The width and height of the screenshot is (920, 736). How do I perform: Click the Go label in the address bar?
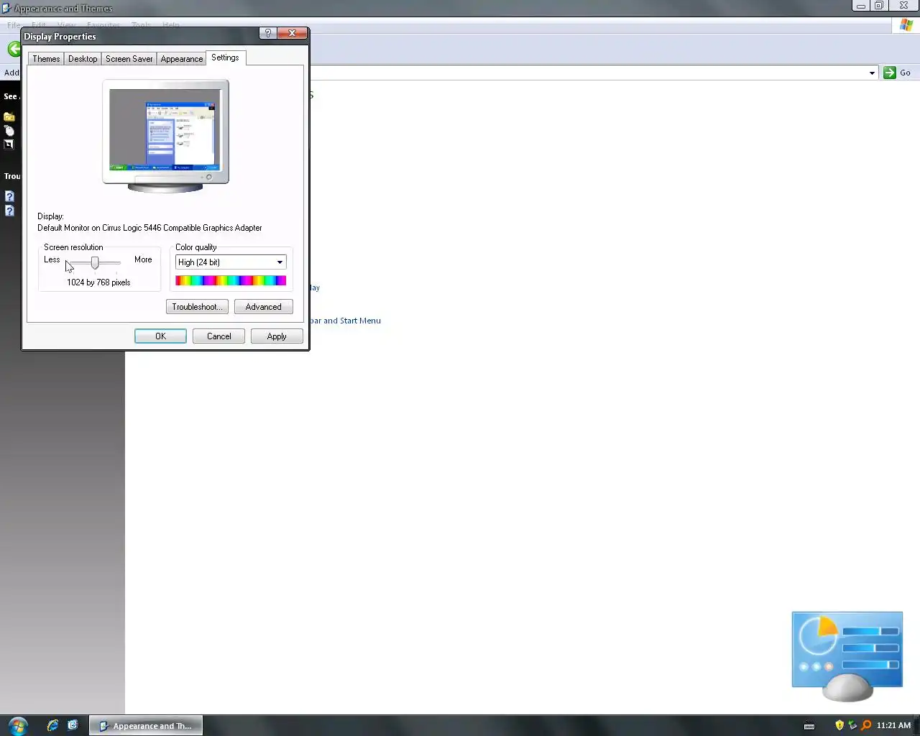click(905, 73)
